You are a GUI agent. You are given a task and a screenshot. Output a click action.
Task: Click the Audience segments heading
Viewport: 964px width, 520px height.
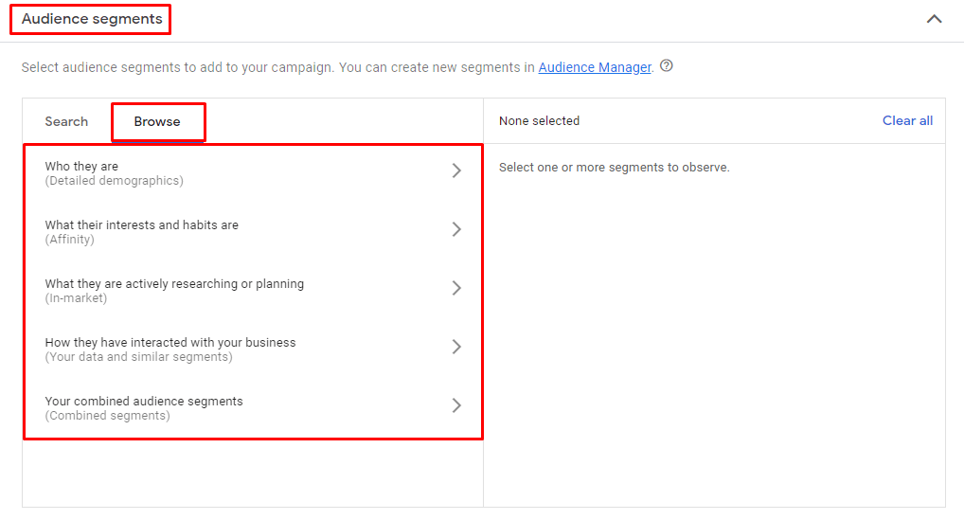pyautogui.click(x=92, y=19)
